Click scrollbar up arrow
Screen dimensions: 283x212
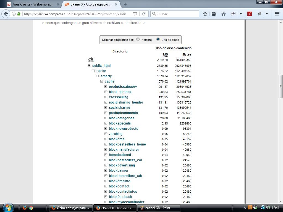[281, 22]
